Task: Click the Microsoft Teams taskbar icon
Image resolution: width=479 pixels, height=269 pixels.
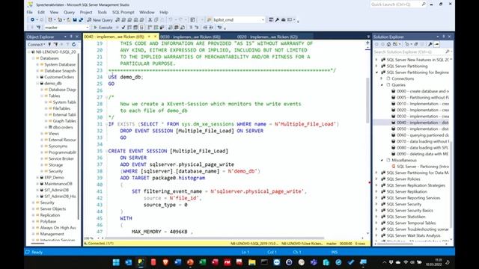Action: point(314,262)
